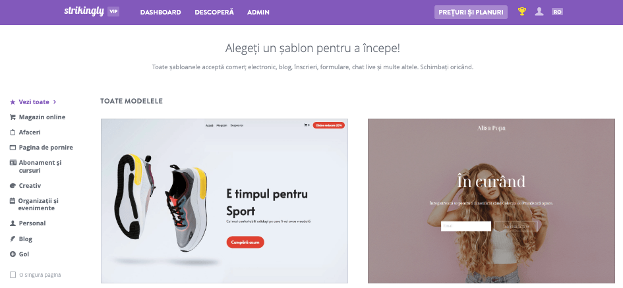The width and height of the screenshot is (623, 288).
Task: Choose the Pagina de pornire category
Action: [45, 148]
